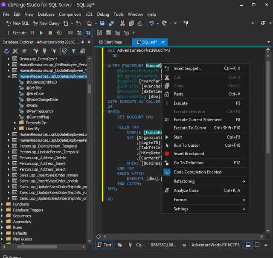Choose Execute Current Statement in context menu
This screenshot has width=273, height=258.
tap(206, 119)
